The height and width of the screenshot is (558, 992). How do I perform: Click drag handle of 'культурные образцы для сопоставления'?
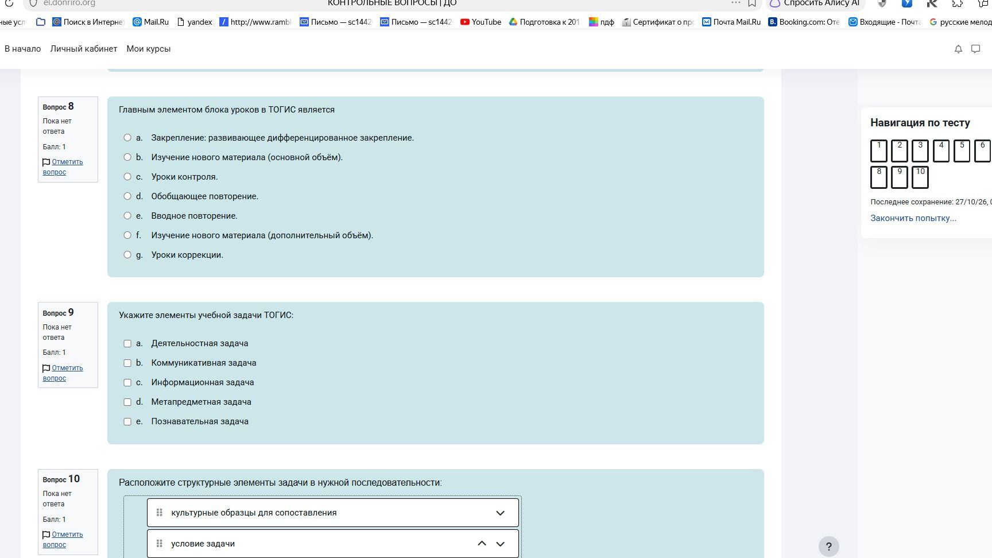point(160,513)
